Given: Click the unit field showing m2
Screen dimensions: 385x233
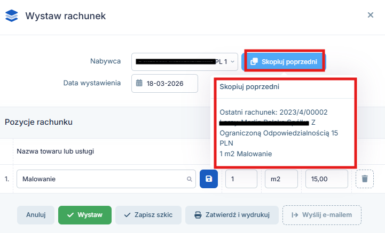Looking at the screenshot, I should click(281, 179).
